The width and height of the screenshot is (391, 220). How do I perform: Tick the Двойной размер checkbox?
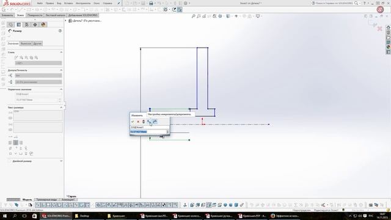[x=10, y=161]
